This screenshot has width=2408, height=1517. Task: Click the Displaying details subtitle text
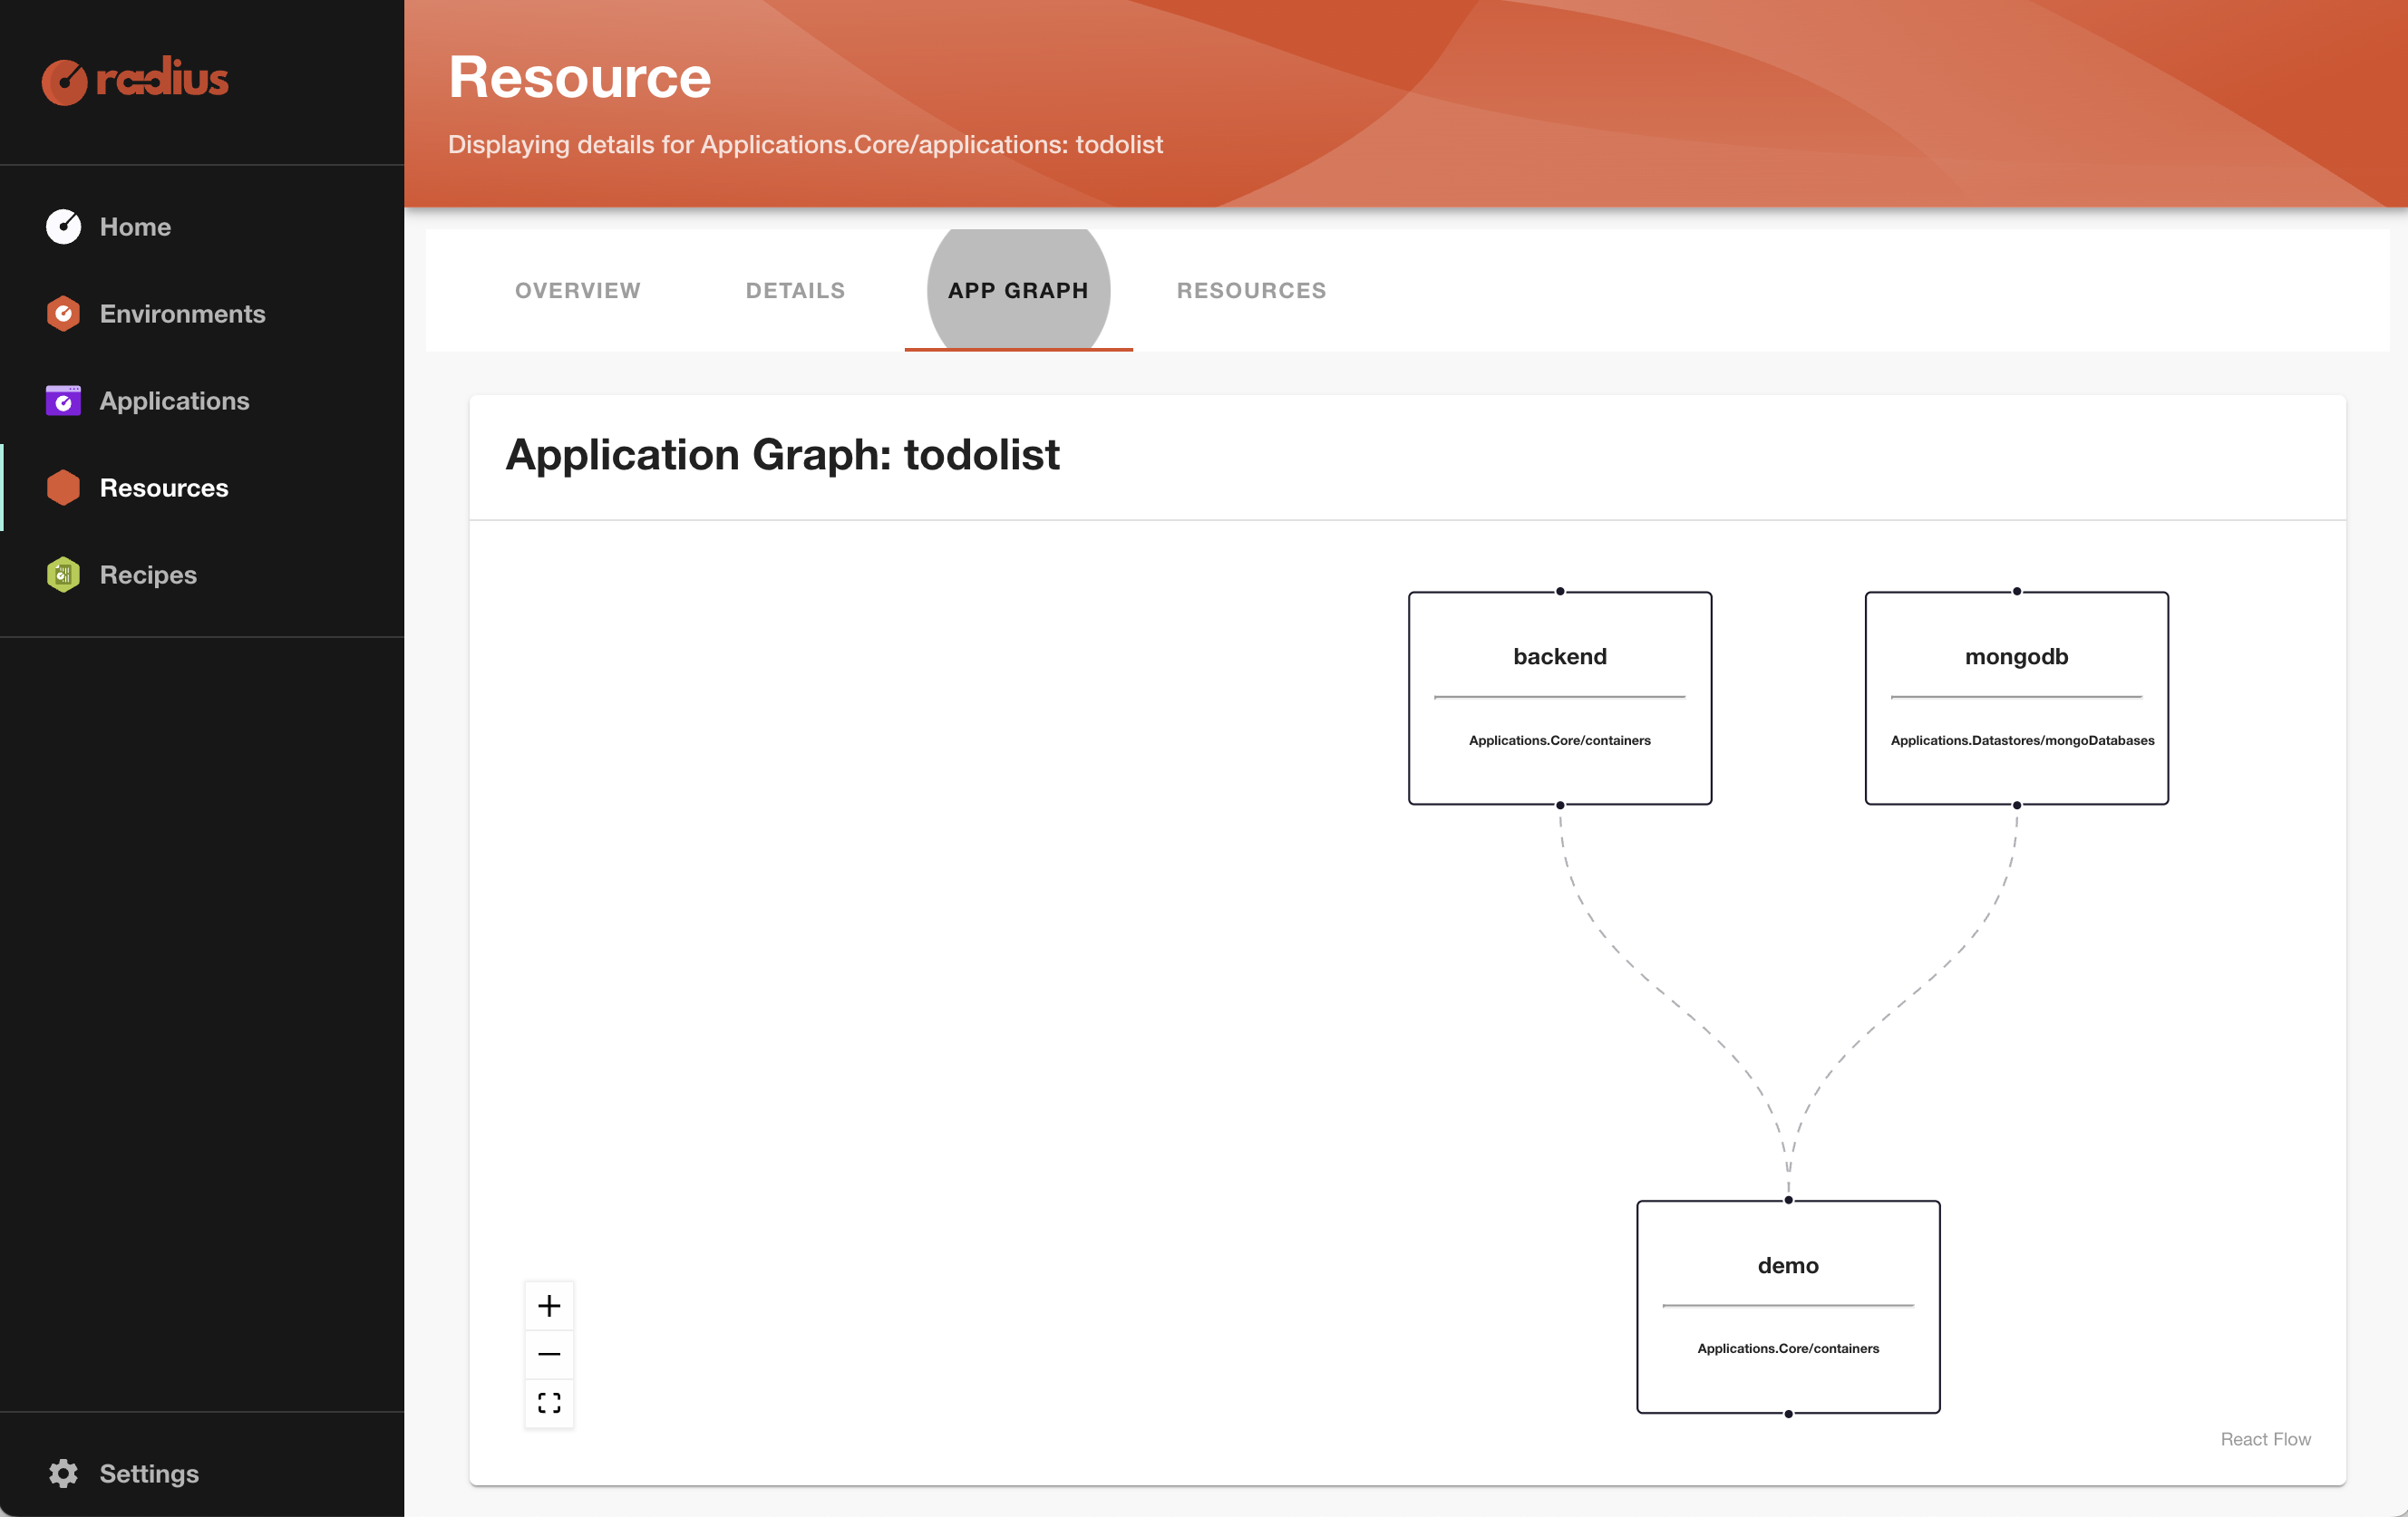pyautogui.click(x=805, y=145)
